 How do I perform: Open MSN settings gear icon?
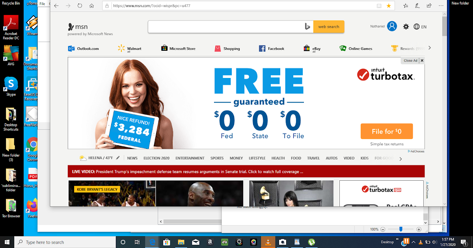(x=406, y=27)
